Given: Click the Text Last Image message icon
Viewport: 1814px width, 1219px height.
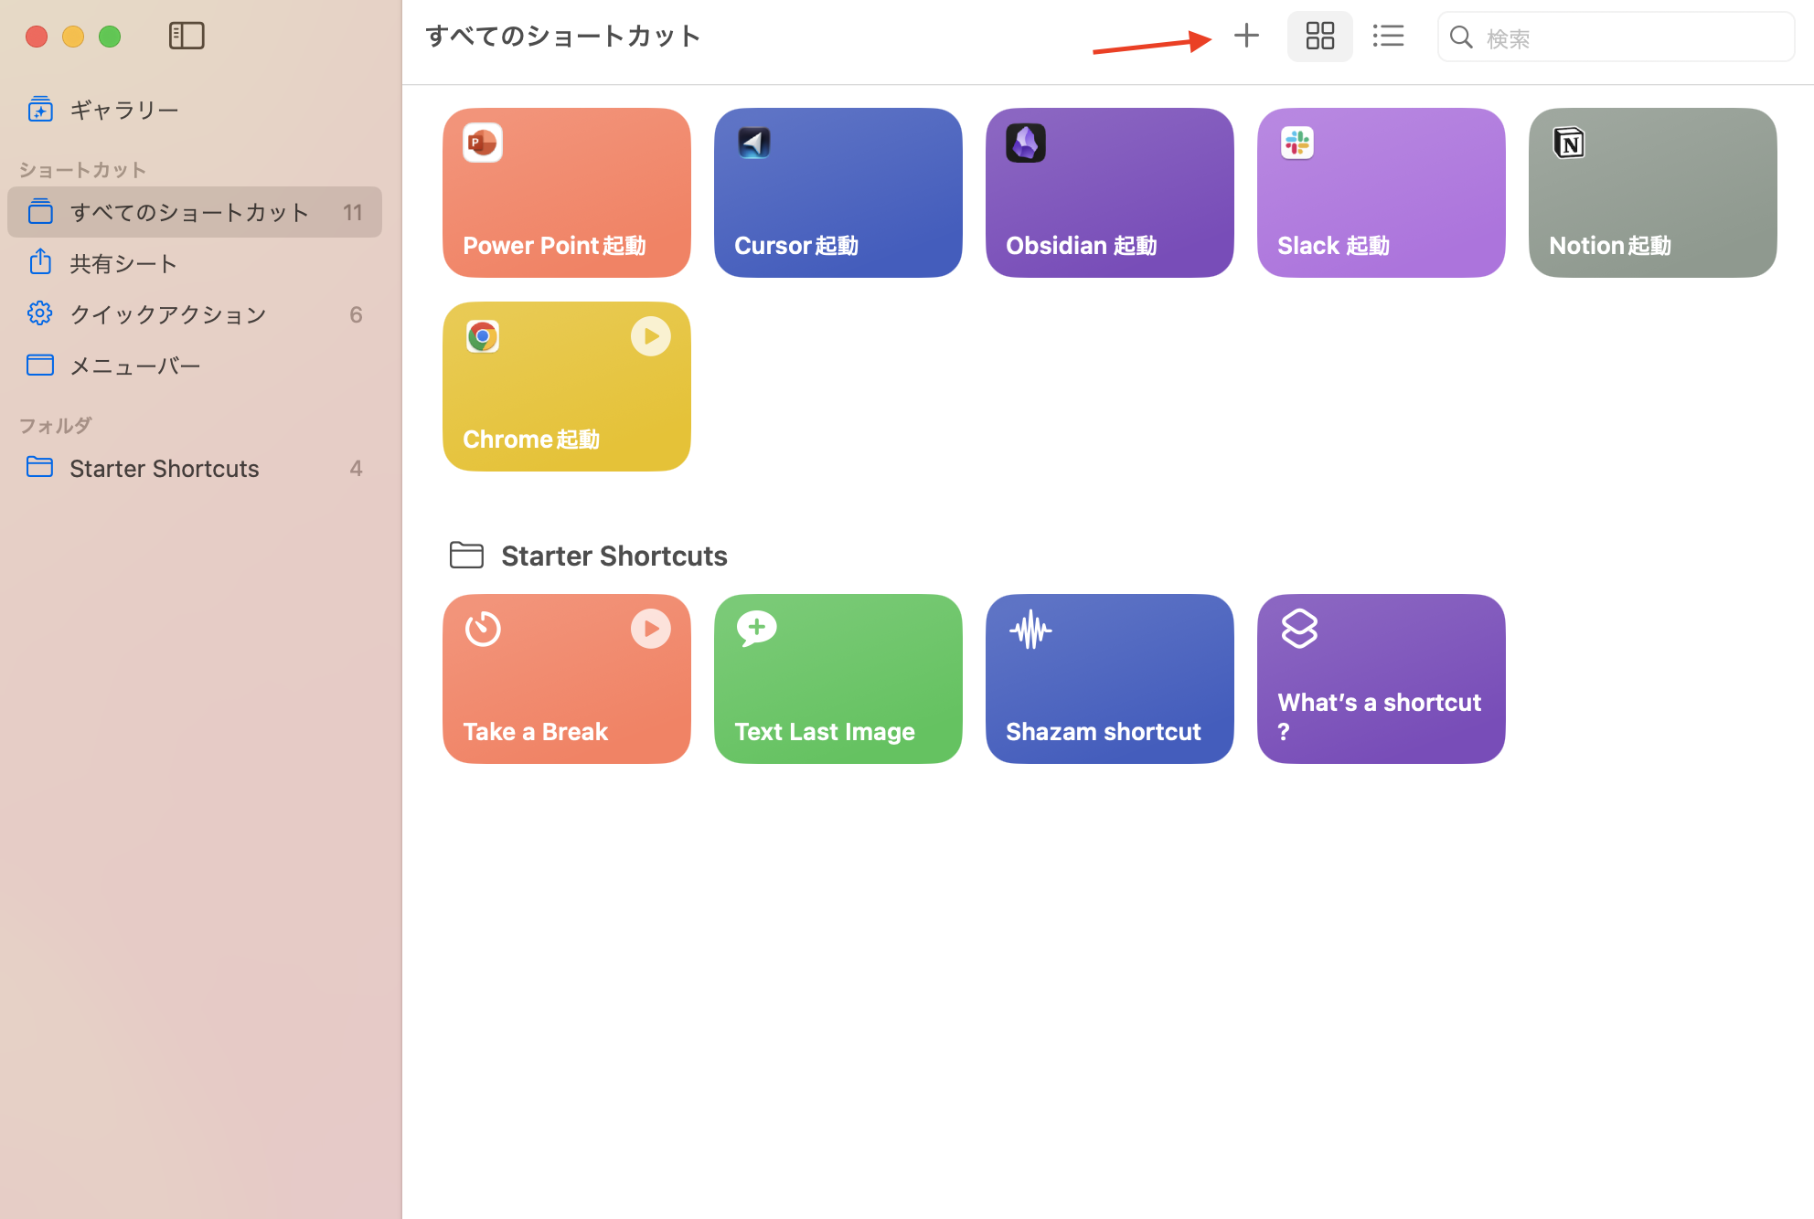Looking at the screenshot, I should pos(756,629).
